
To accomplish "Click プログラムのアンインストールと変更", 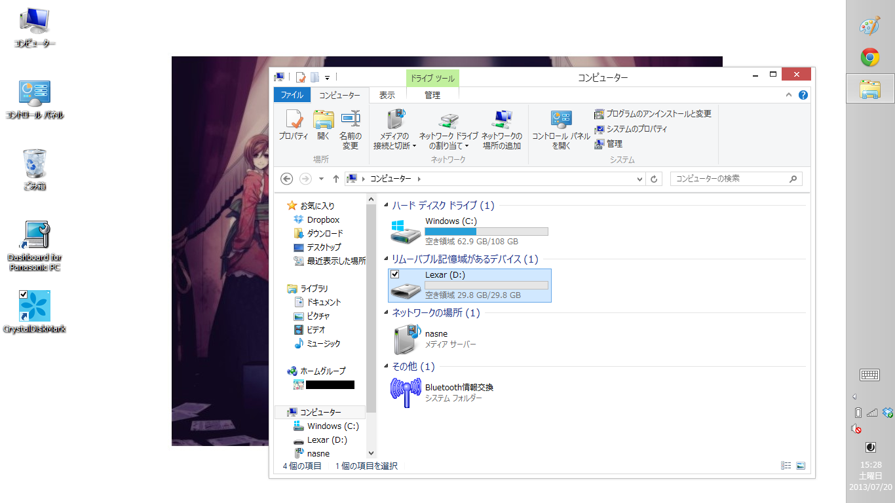I will pos(653,114).
